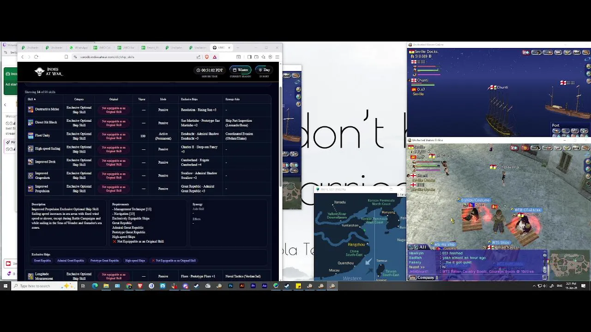Open Task View from the taskbar
591x332 pixels.
[83, 286]
